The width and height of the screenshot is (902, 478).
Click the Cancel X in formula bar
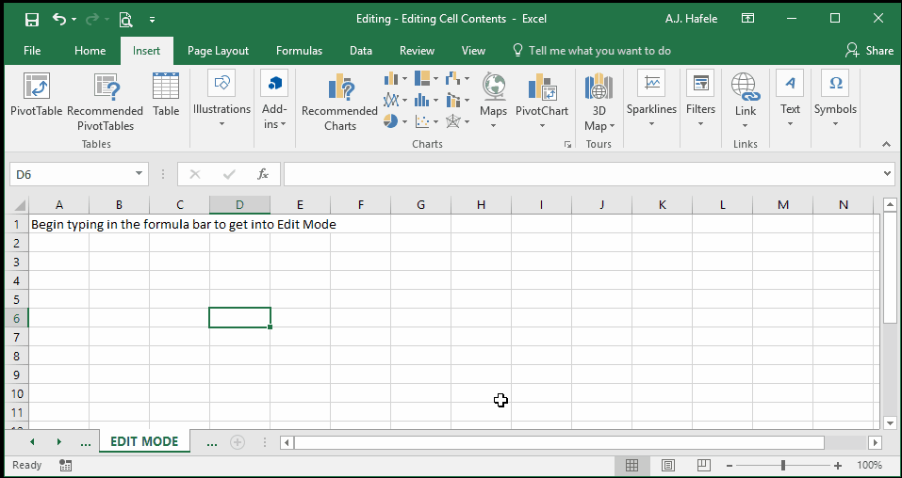coord(195,174)
